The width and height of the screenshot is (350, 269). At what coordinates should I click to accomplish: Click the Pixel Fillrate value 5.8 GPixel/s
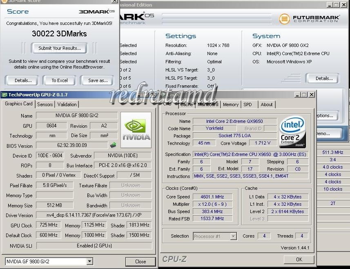[54, 185]
